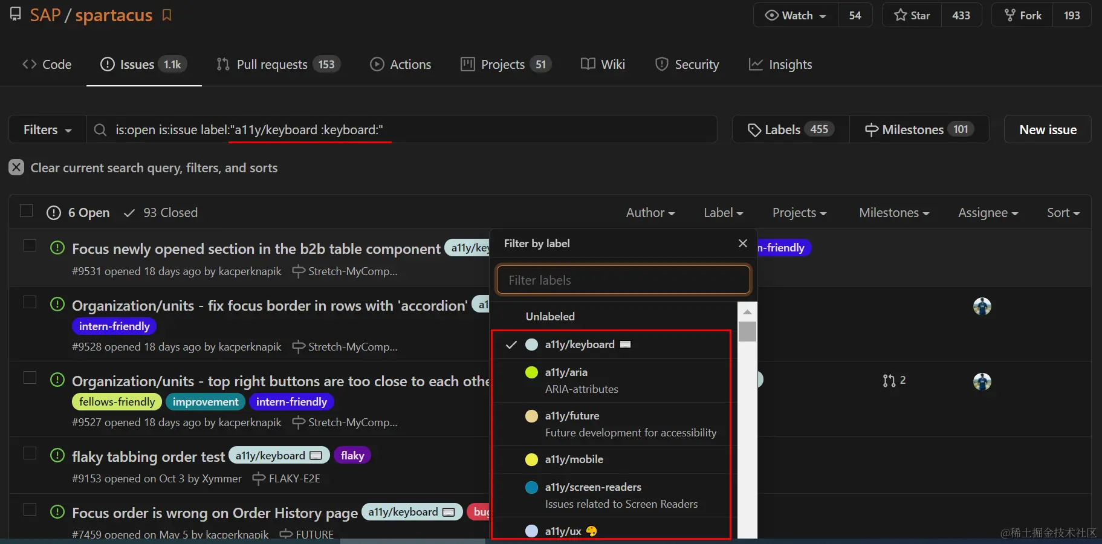Viewport: 1102px width, 544px height.
Task: Open the Actions tab
Action: tap(400, 64)
